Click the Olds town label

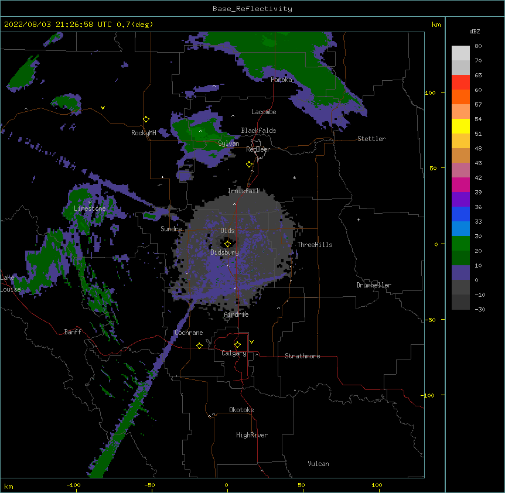tap(227, 231)
